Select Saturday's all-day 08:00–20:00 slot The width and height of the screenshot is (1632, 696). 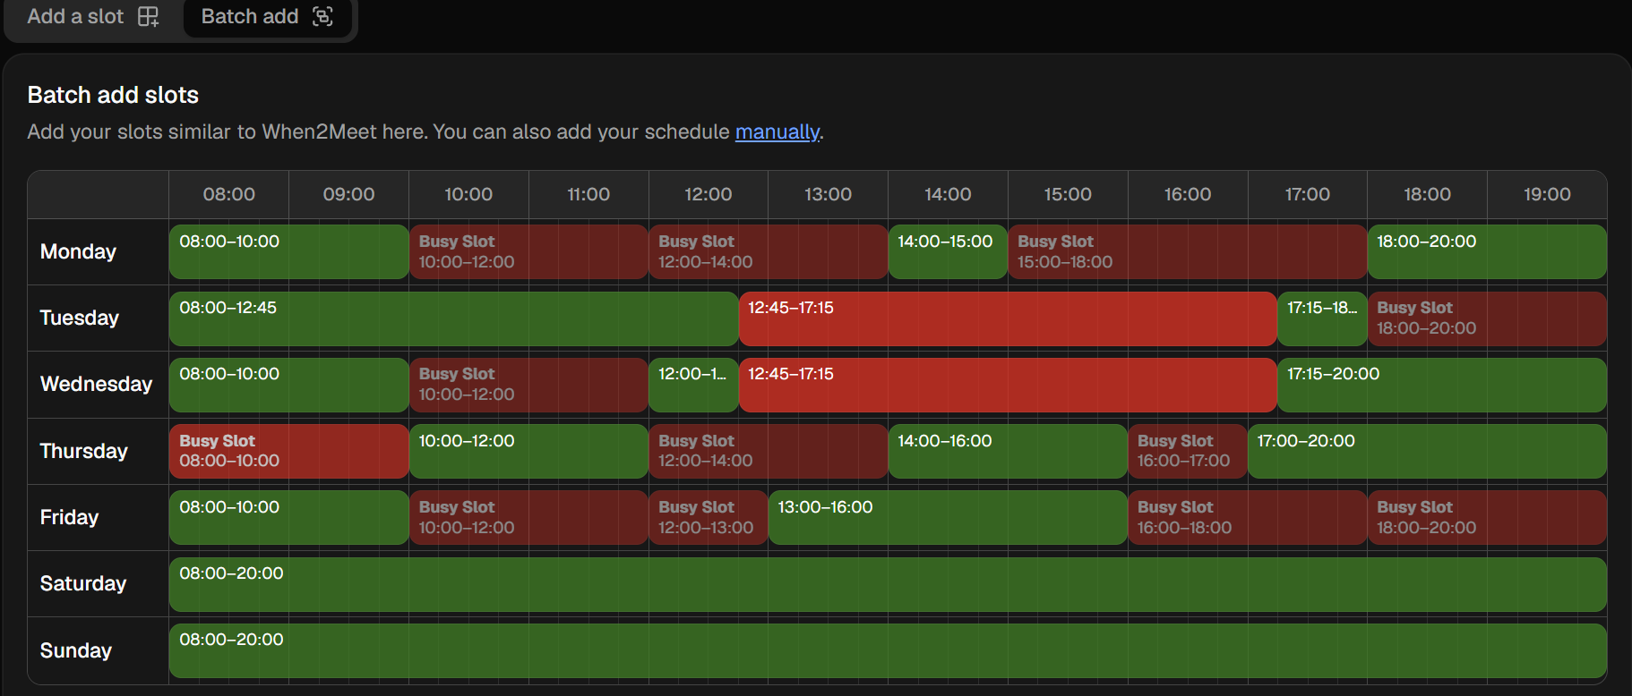point(888,584)
